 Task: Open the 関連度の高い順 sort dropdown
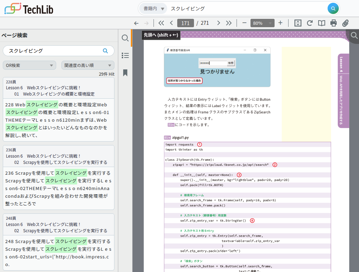(x=88, y=66)
